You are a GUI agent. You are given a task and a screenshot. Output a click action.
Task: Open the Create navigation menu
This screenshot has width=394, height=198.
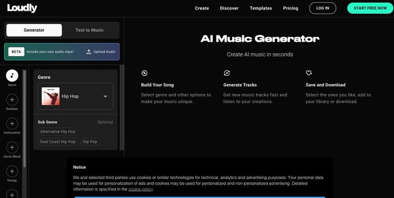[x=202, y=8]
